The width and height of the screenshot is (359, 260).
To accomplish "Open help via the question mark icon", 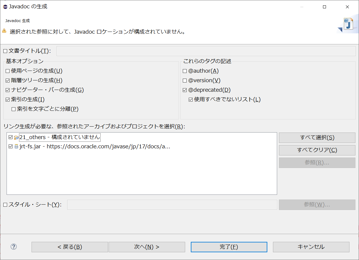I will pos(13,247).
